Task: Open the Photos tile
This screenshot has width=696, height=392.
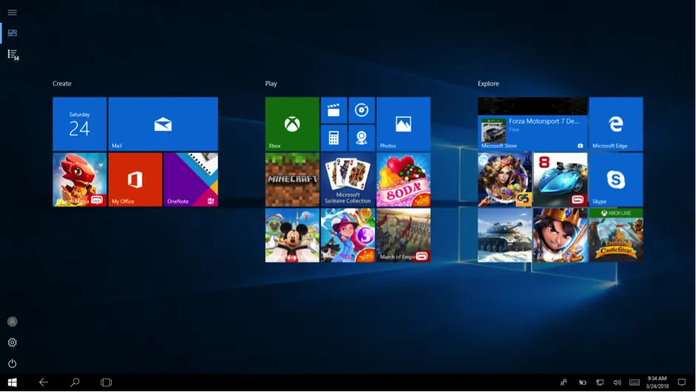Action: [403, 124]
